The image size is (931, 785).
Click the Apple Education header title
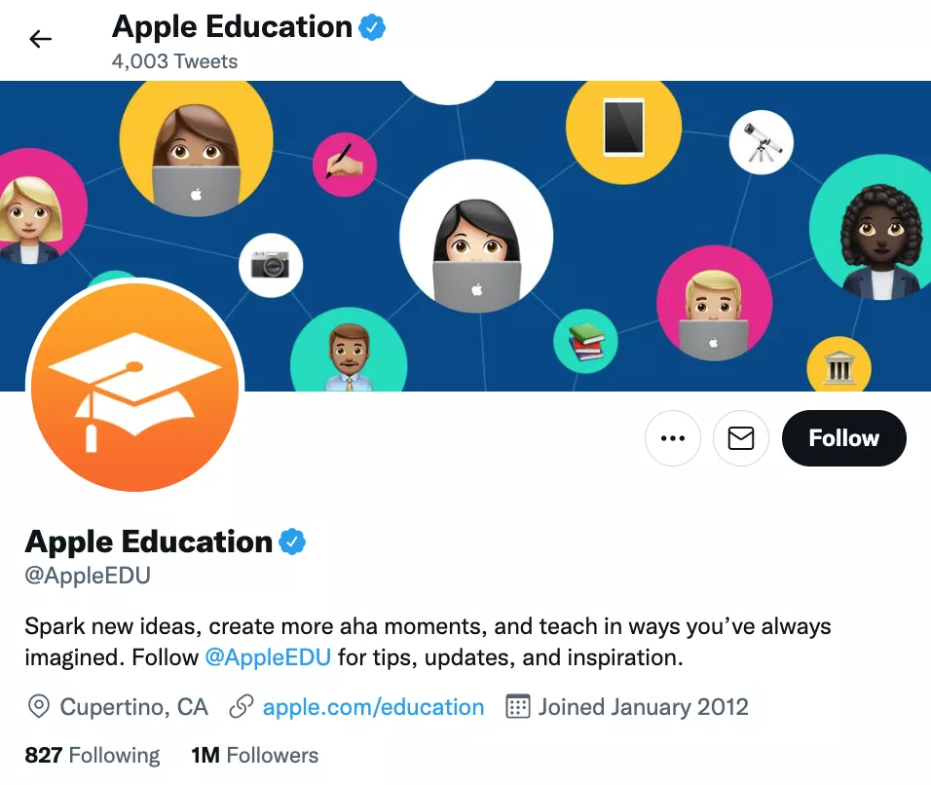click(232, 27)
